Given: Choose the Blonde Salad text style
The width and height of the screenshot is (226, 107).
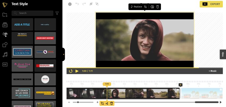Looking at the screenshot, I should [x=22, y=66].
